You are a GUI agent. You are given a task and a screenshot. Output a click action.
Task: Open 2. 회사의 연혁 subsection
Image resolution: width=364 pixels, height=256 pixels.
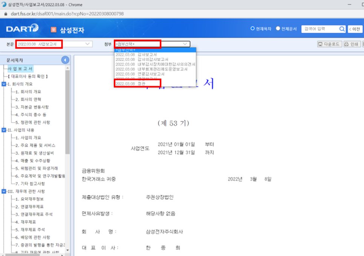[x=28, y=99]
